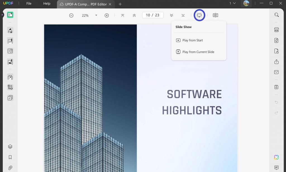Viewport: 286px width, 172px height.
Task: Toggle the two-page reading view
Action: tap(215, 15)
